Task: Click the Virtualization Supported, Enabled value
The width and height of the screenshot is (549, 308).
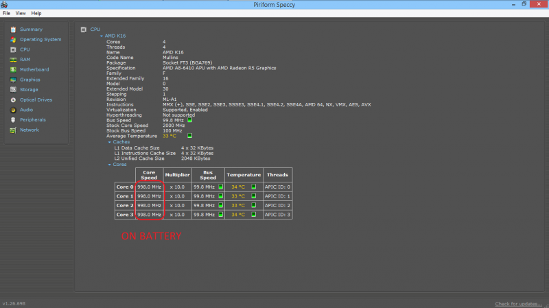Action: coord(185,110)
